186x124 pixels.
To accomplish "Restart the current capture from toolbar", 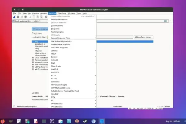I will [x=22, y=17].
